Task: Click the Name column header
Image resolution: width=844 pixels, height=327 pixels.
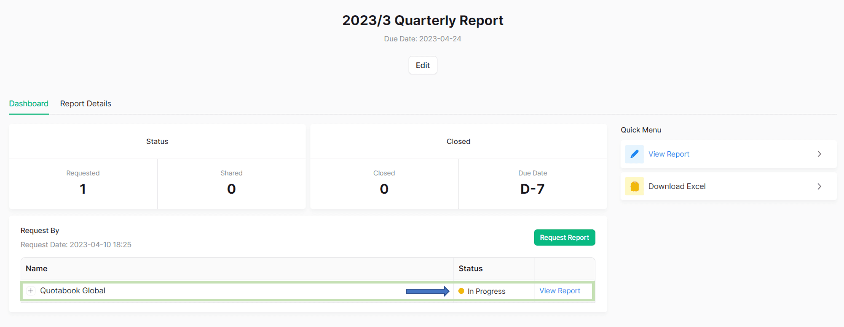Action: click(x=36, y=268)
